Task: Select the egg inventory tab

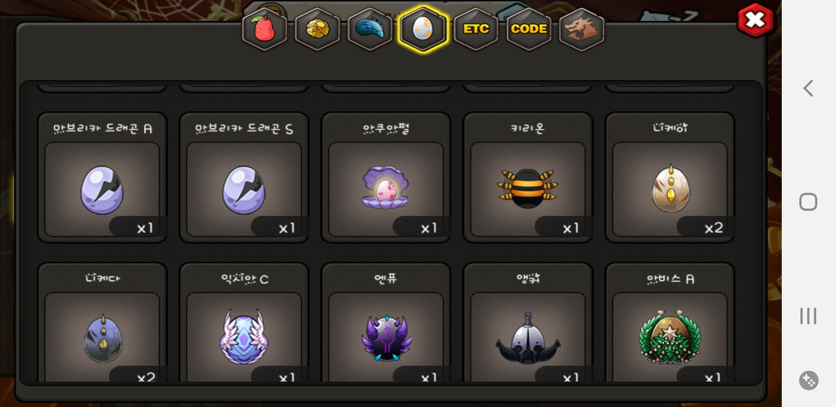Action: tap(423, 29)
